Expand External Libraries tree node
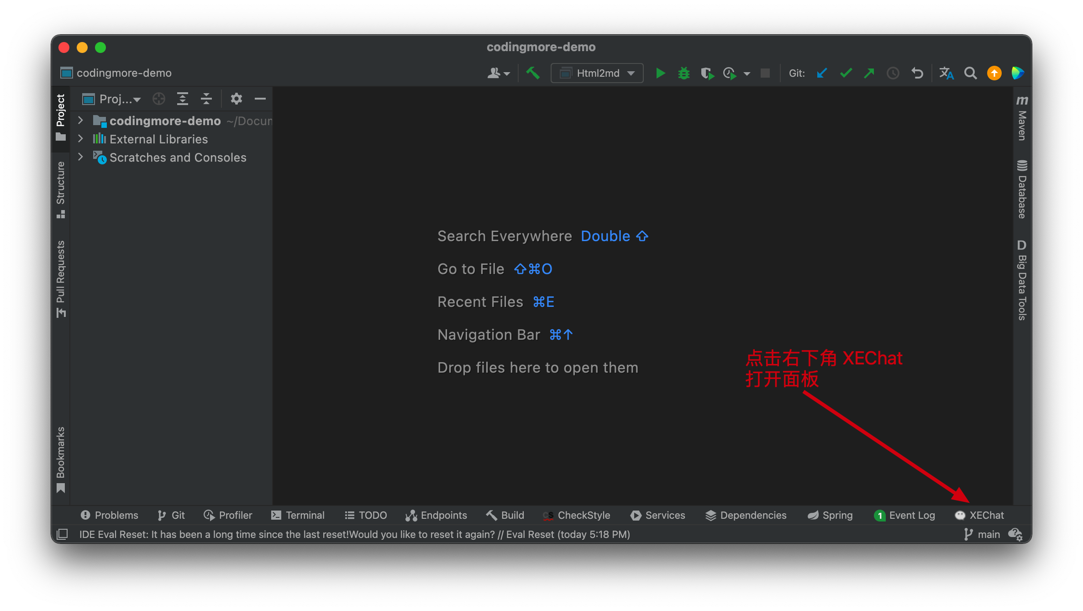Screen dimensions: 1083x611 pyautogui.click(x=80, y=139)
